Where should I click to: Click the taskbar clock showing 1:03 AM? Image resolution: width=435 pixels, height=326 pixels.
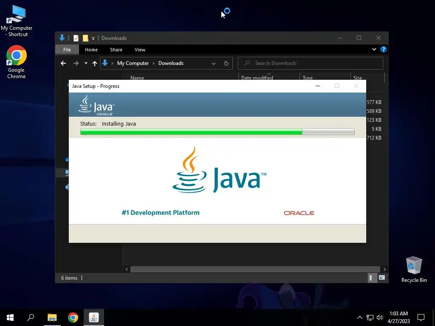398,318
